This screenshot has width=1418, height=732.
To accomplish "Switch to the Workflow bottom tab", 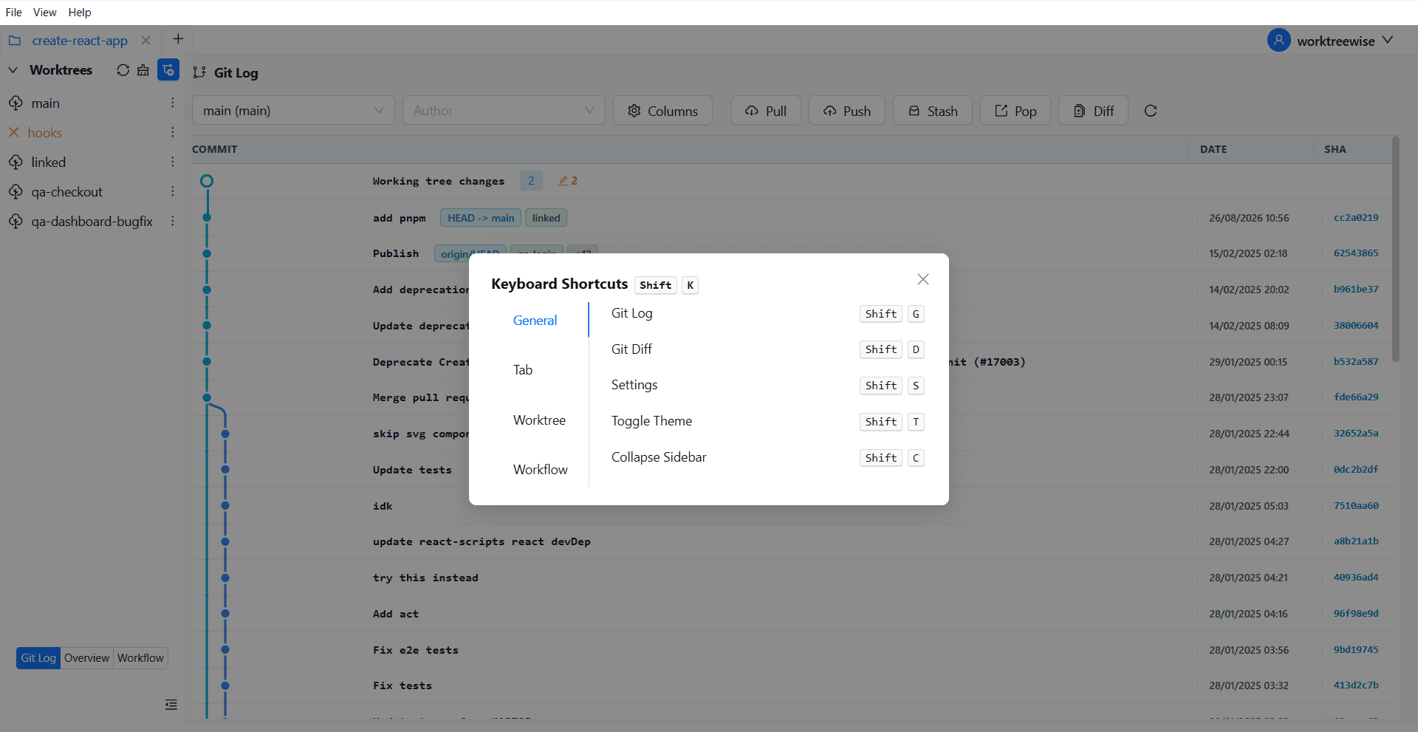I will click(x=140, y=658).
